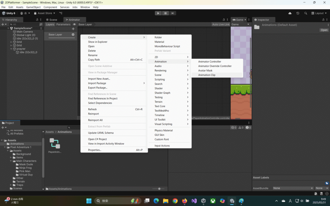Add a new Animator layer

pyautogui.click(x=73, y=29)
